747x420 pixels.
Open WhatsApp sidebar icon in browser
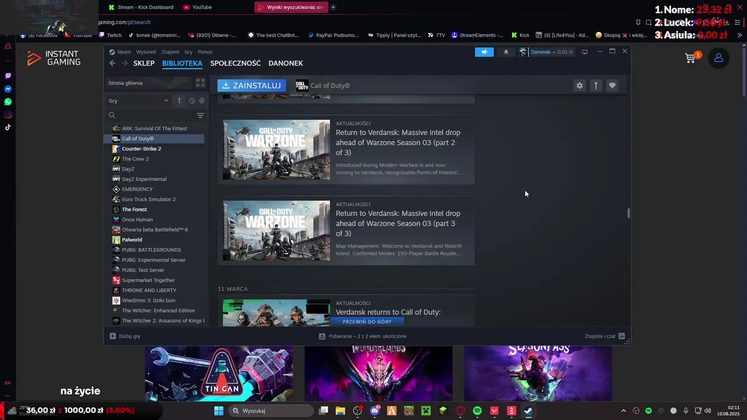coord(8,102)
